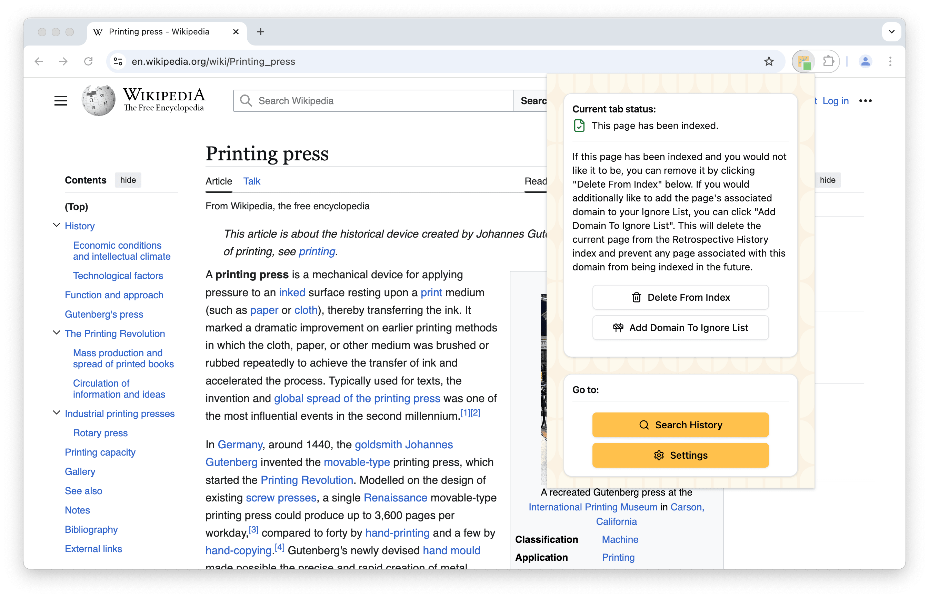Select the Read tab
Image resolution: width=929 pixels, height=598 pixels.
pos(535,181)
